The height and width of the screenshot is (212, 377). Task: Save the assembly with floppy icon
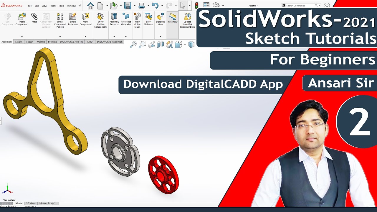click(x=128, y=6)
